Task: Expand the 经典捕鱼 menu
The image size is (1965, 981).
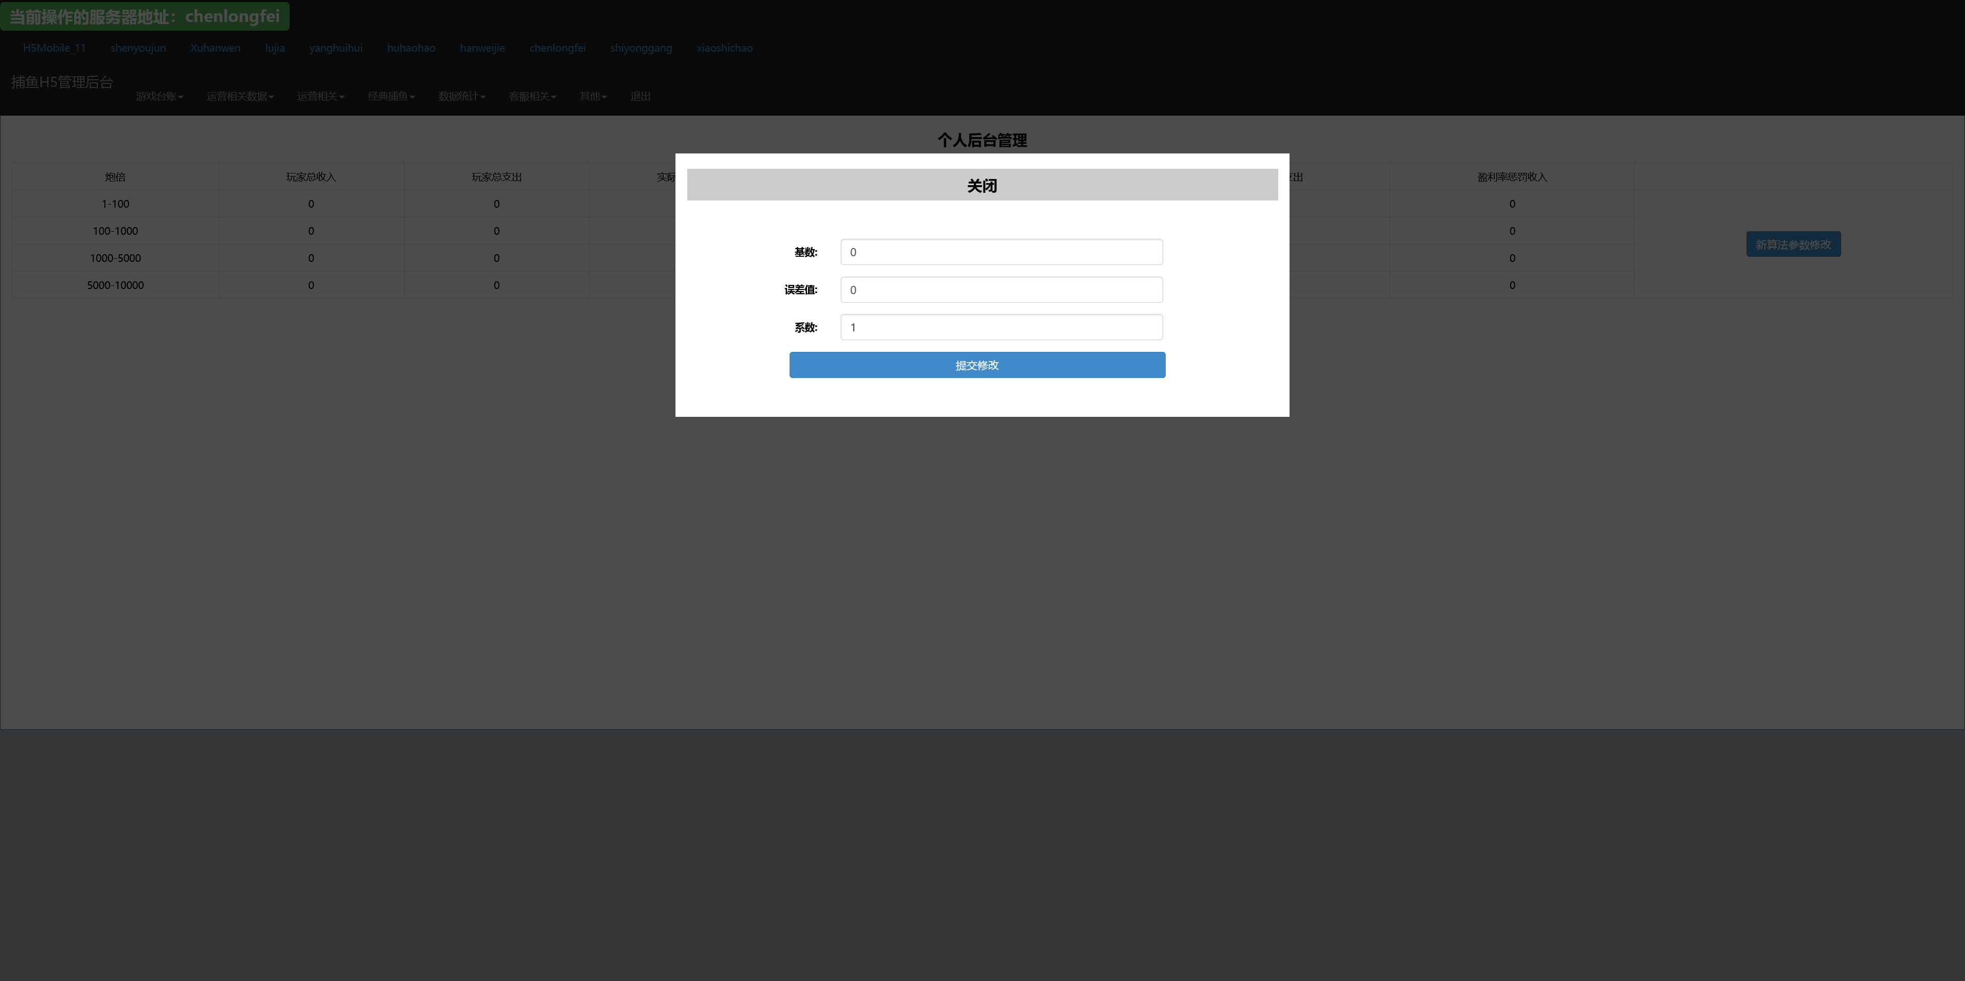Action: click(x=390, y=96)
